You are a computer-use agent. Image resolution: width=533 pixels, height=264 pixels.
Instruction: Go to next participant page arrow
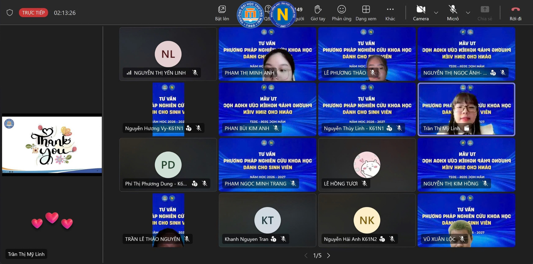coord(328,255)
